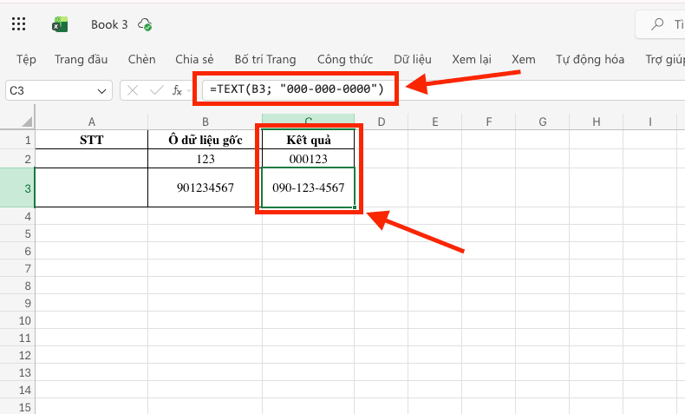Click into the formula bar TEXT formula
The width and height of the screenshot is (685, 414).
pos(297,89)
